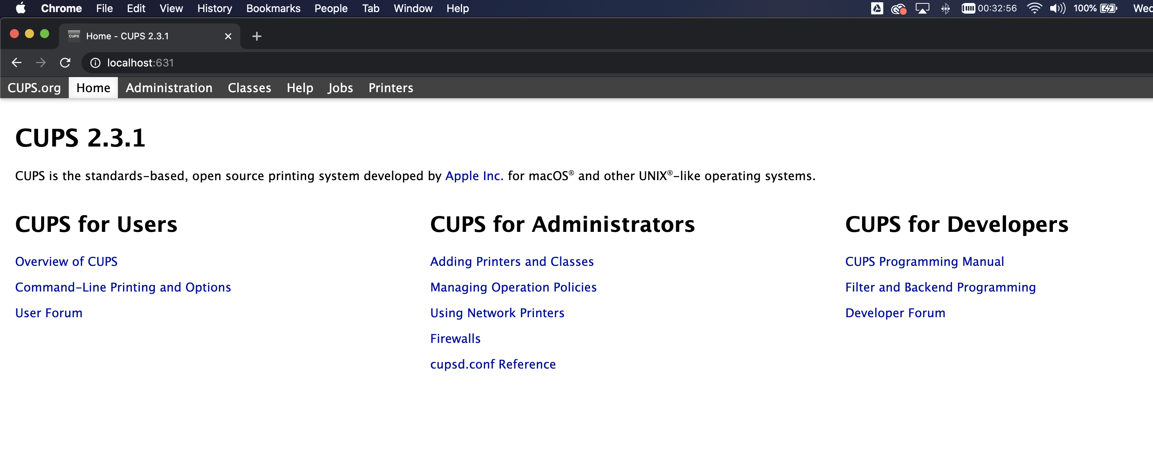Open the History menu
Screen dimensions: 1153x466
pos(215,8)
